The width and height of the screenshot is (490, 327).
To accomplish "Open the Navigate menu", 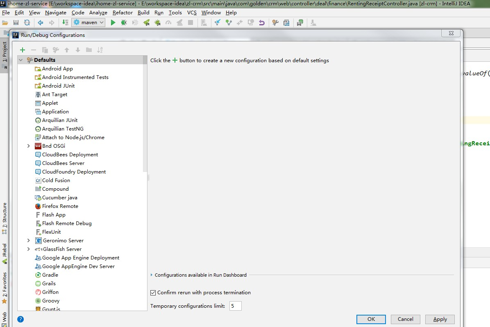I will point(56,12).
